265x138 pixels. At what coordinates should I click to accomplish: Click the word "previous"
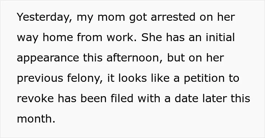pos(40,78)
